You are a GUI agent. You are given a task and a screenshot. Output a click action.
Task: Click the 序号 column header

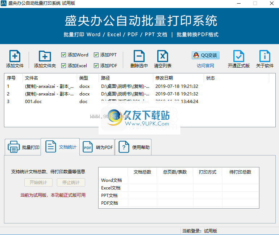(x=13, y=78)
